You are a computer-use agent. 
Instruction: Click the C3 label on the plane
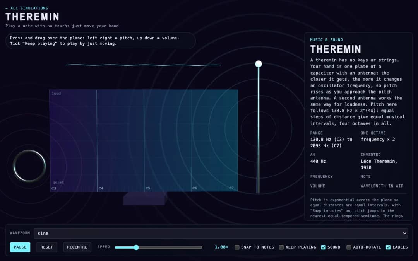click(x=54, y=188)
